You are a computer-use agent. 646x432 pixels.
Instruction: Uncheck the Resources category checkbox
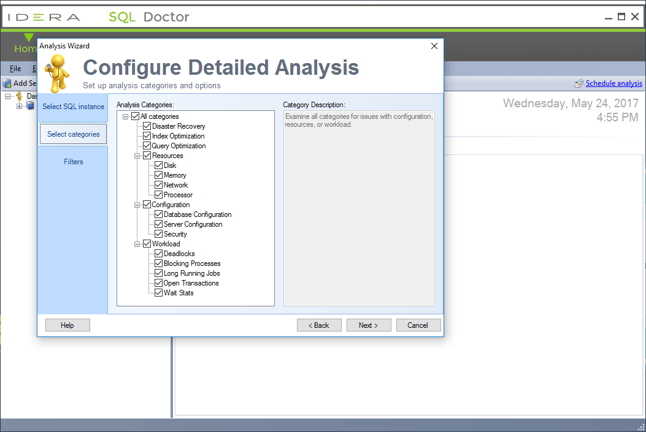click(147, 156)
